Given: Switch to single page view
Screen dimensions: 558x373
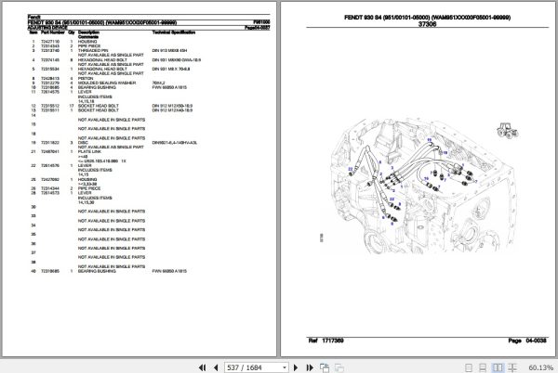Looking at the screenshot, I should pos(469,367).
